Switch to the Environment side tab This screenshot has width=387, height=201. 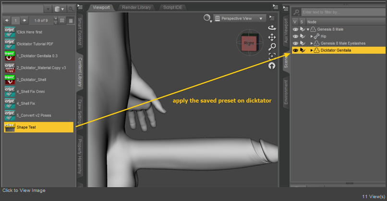click(x=286, y=92)
